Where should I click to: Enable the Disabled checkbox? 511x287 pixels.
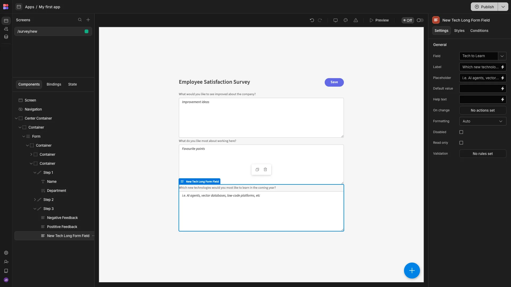pos(461,132)
